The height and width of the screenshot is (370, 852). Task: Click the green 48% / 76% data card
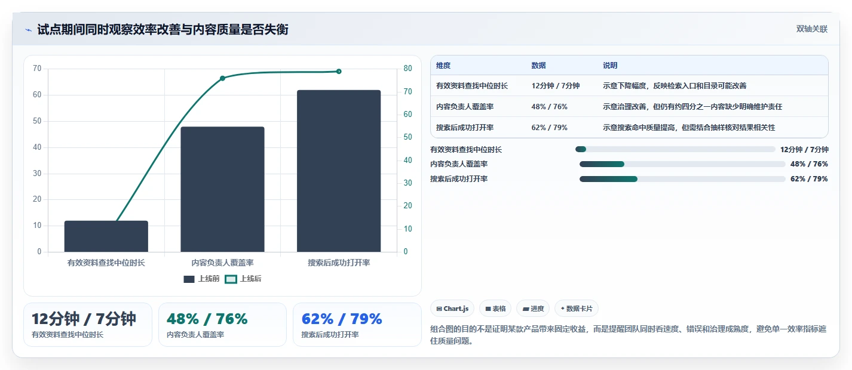coord(222,325)
